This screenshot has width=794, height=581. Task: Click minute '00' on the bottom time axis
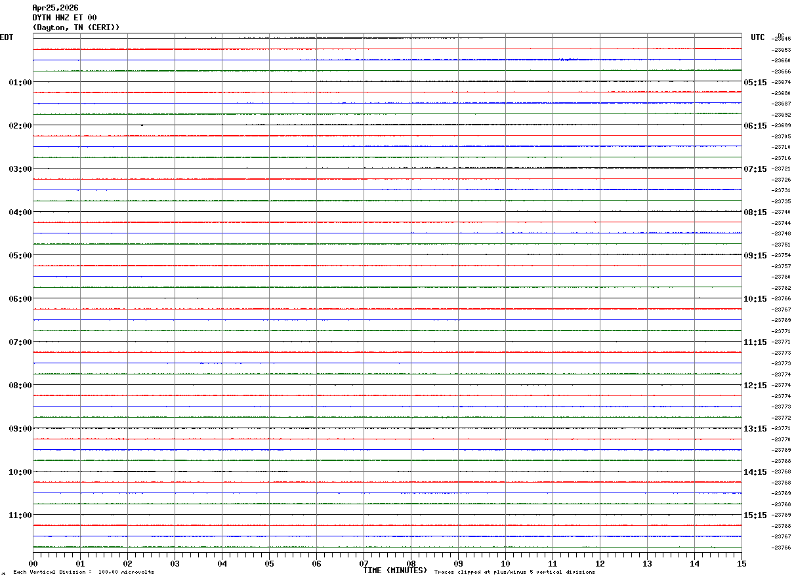coord(33,563)
